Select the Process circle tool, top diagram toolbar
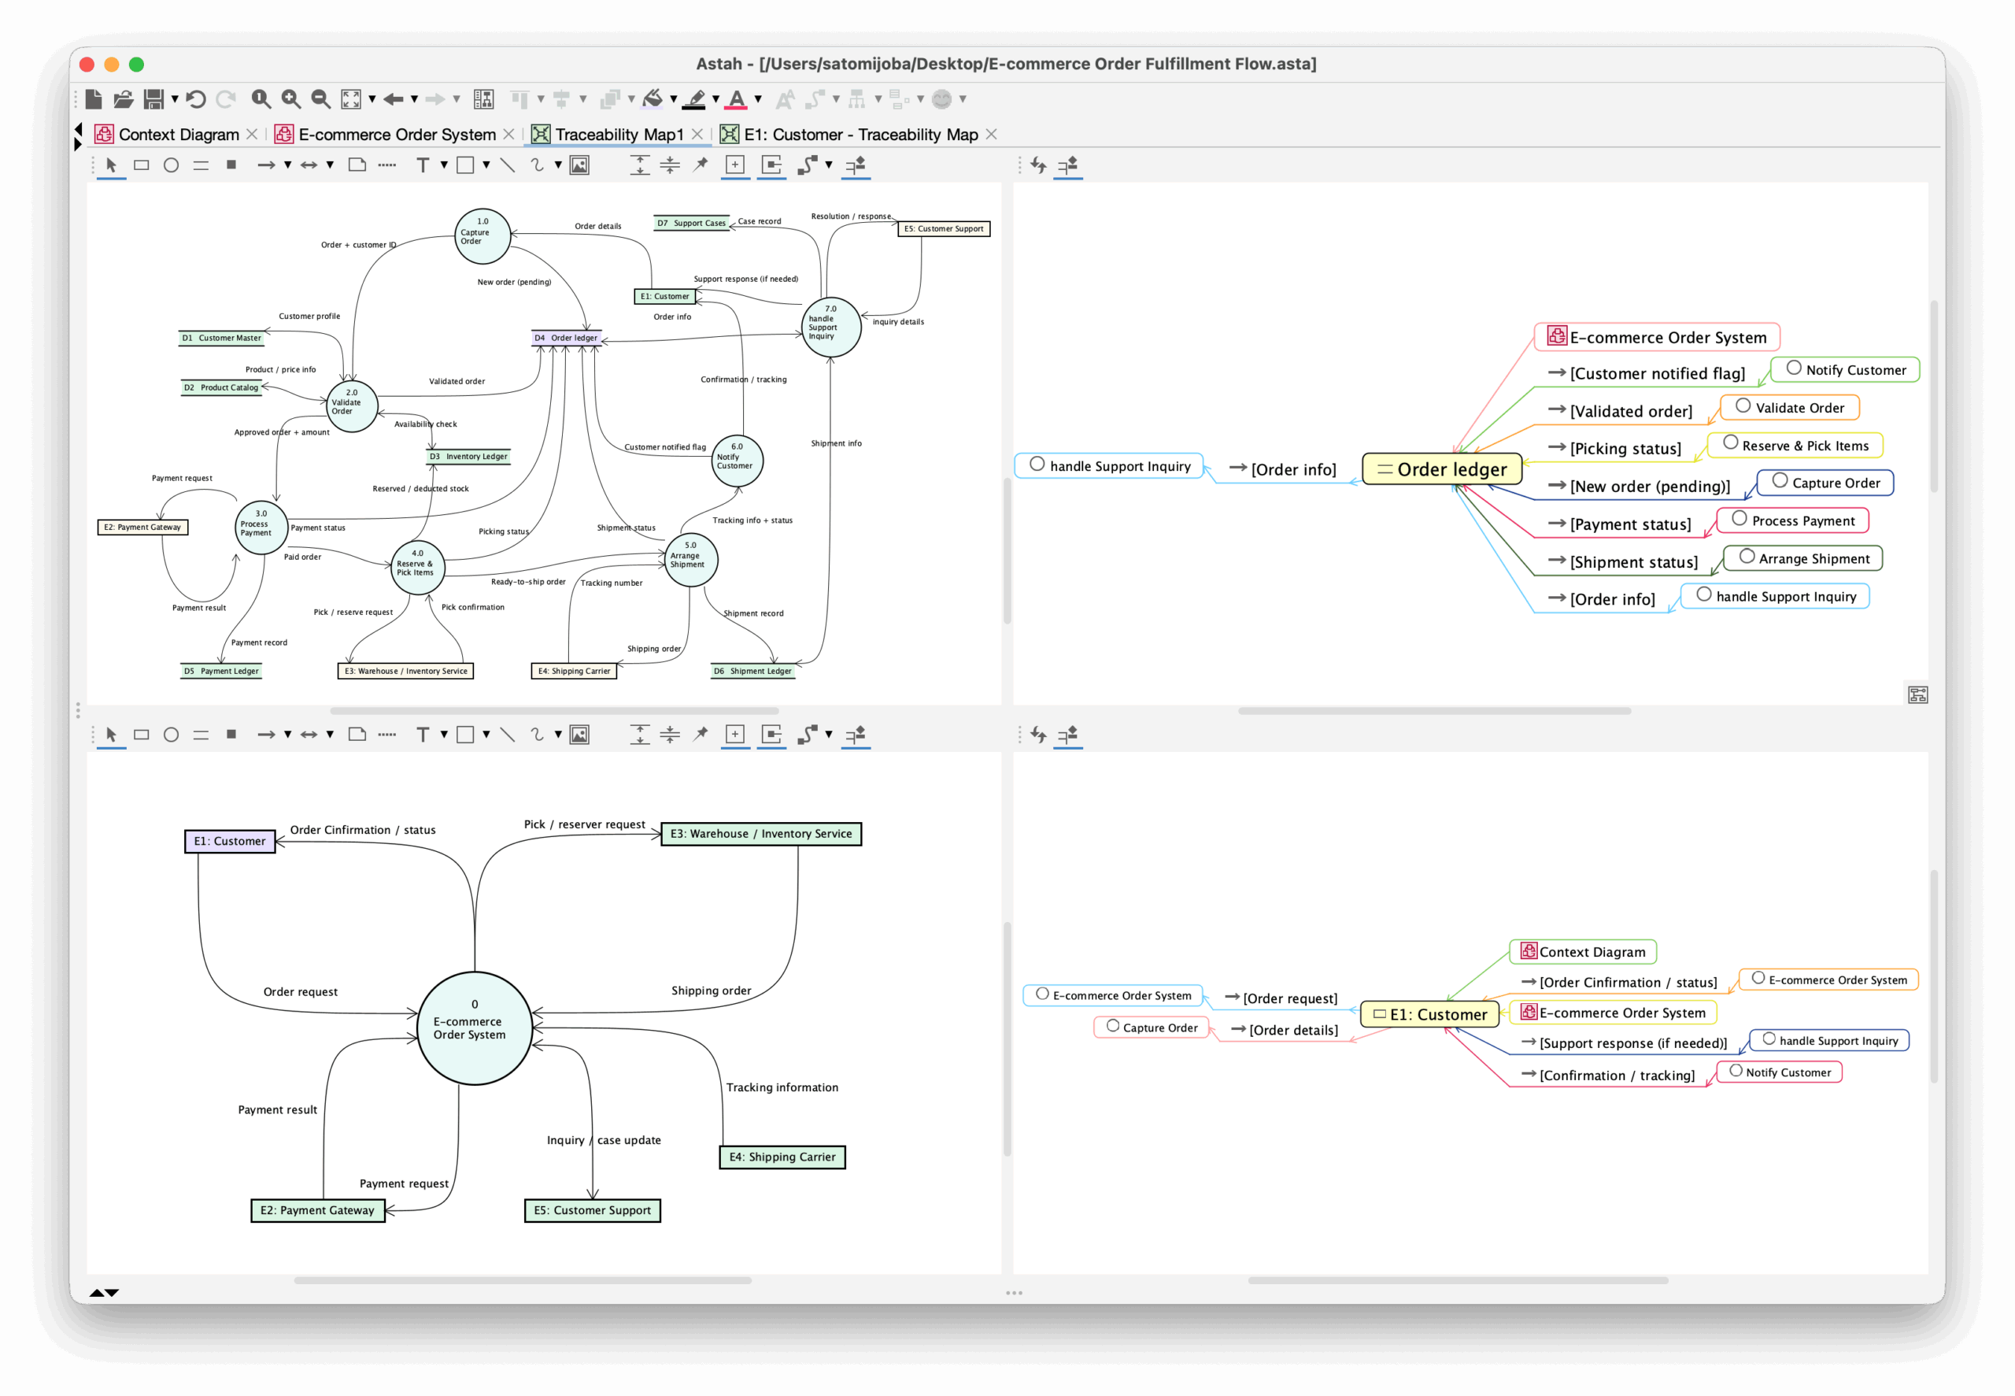Screen dimensions: 2015x1396 coord(172,165)
